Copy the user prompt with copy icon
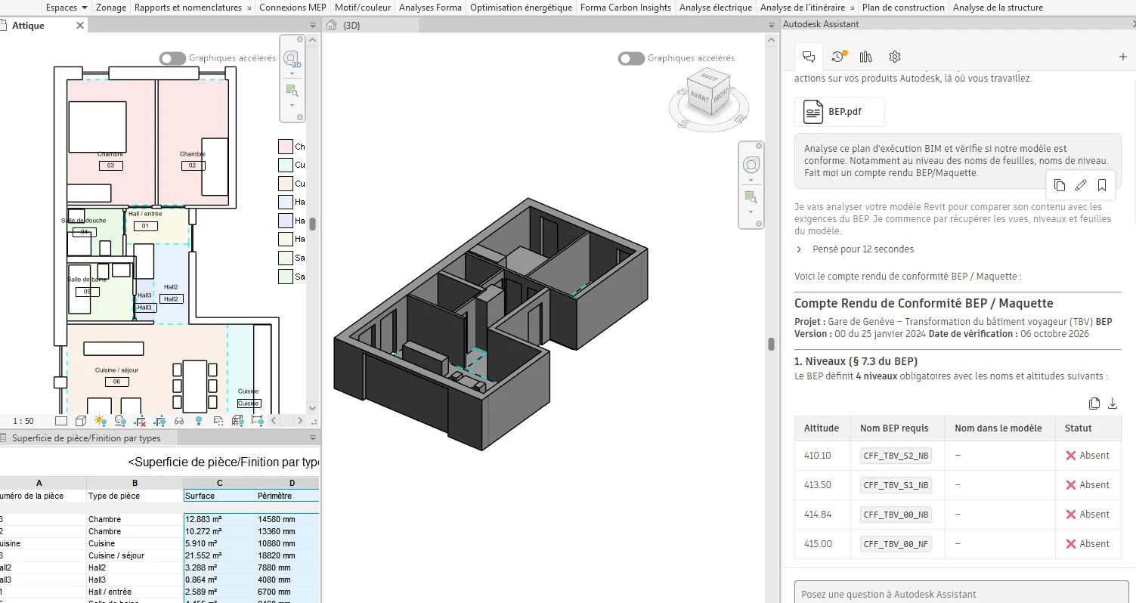This screenshot has height=603, width=1136. [1060, 185]
